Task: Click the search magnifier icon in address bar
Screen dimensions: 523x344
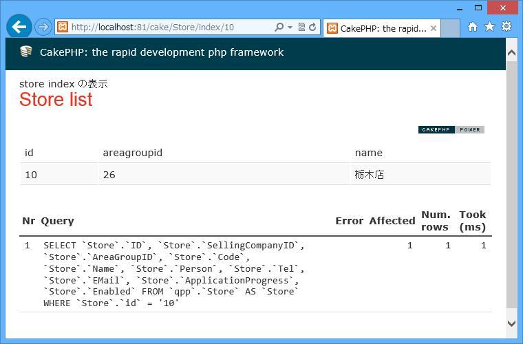Action: click(x=279, y=28)
